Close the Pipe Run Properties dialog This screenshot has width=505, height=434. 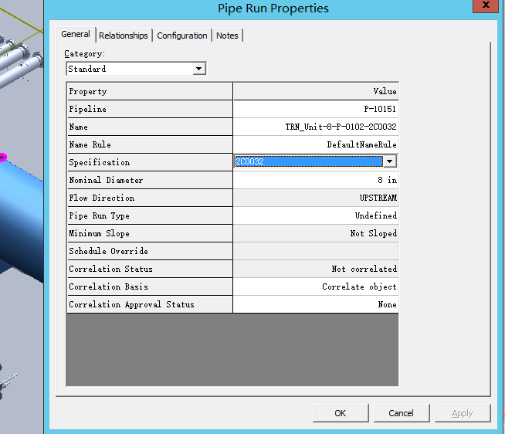pyautogui.click(x=486, y=5)
